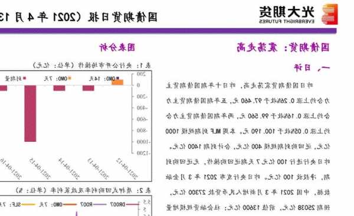Click the 2021-04-15 date axis label
Screen dimensions: 354x216
pos(40,168)
